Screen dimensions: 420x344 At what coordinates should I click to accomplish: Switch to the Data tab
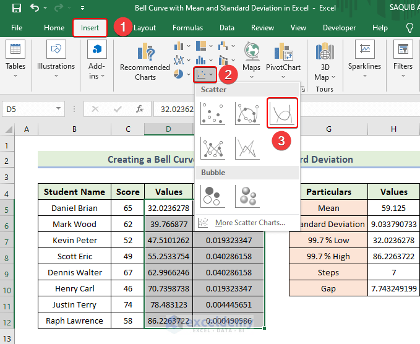[x=227, y=28]
